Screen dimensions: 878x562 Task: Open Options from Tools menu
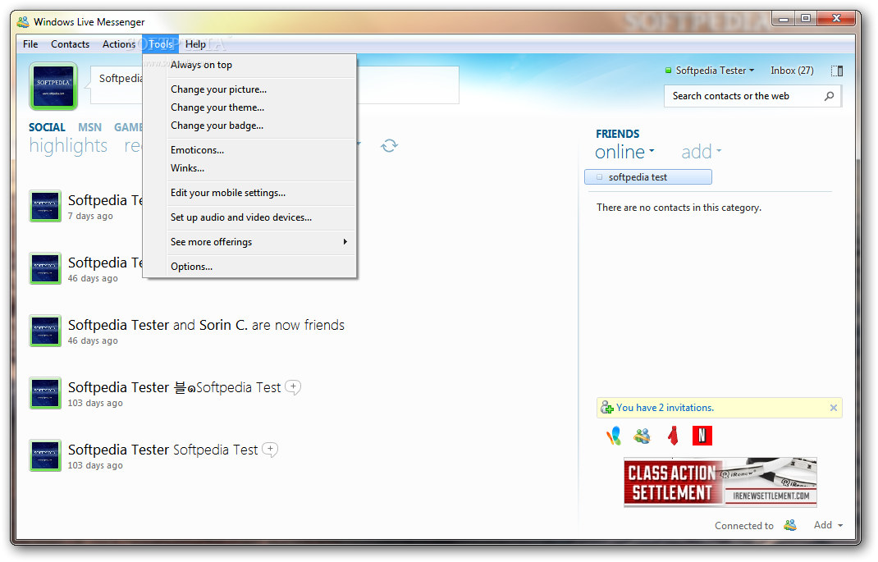coord(249,267)
